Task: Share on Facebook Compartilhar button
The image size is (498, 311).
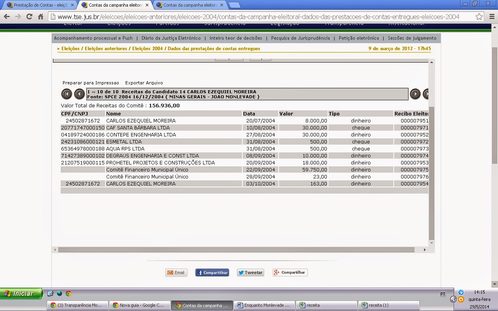Action: [212, 273]
